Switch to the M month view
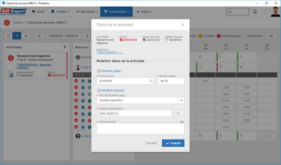281x165 pixels. coord(26,36)
